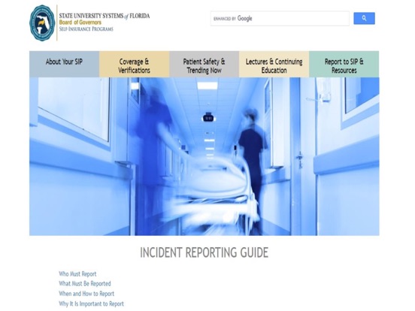Follow the Who Must Report link
Screen dimensions: 415x311
click(x=77, y=273)
